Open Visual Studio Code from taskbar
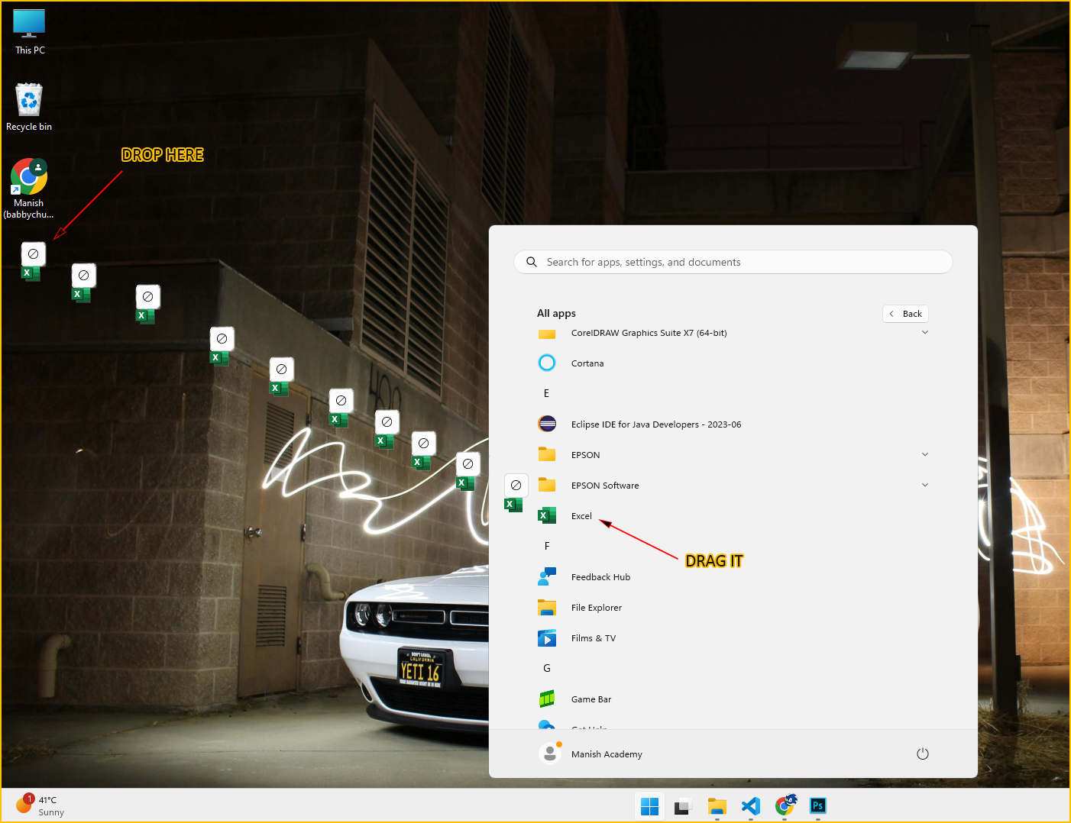1071x823 pixels. pyautogui.click(x=750, y=806)
